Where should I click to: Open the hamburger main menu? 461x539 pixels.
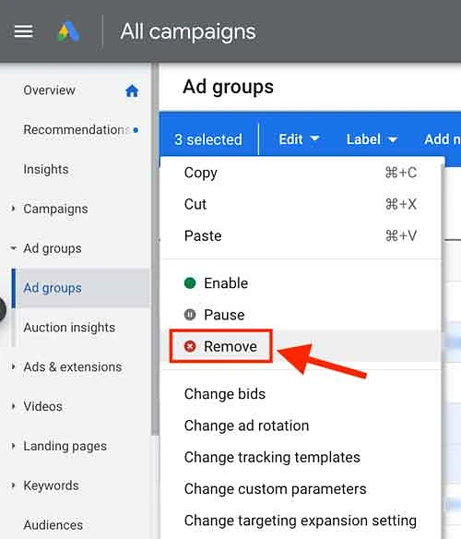tap(23, 31)
